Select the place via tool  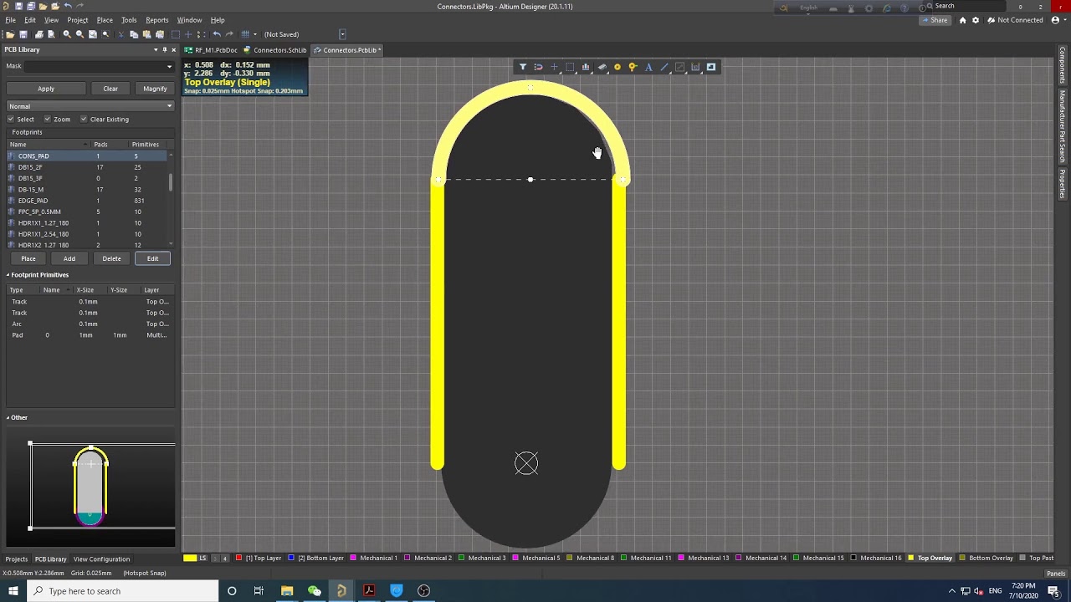click(633, 67)
